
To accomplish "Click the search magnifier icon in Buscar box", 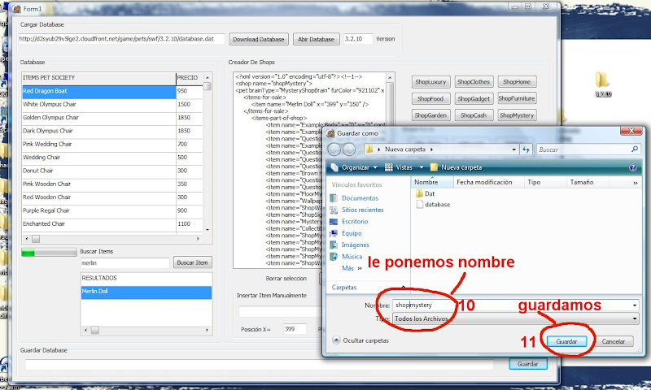I will [x=635, y=149].
